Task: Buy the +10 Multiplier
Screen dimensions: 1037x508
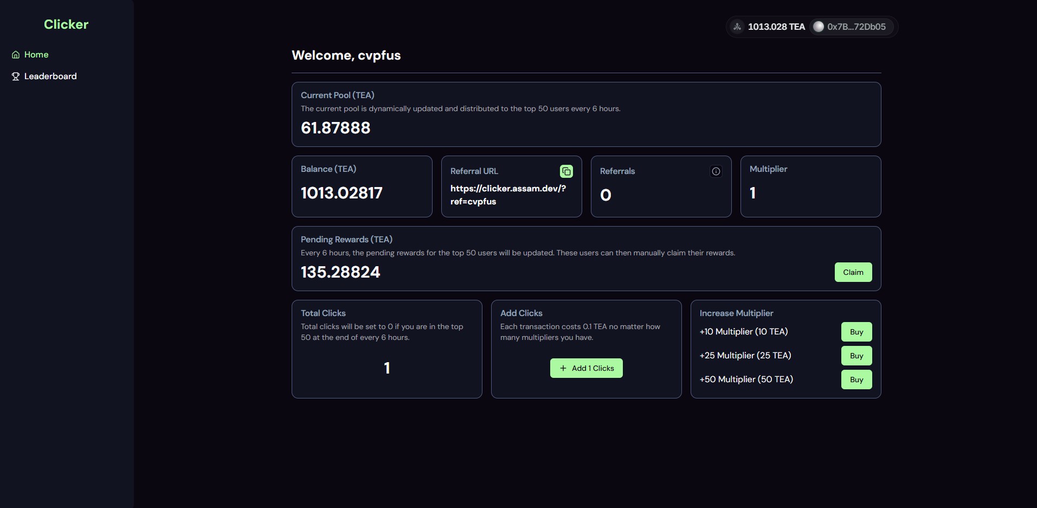Action: pos(856,332)
